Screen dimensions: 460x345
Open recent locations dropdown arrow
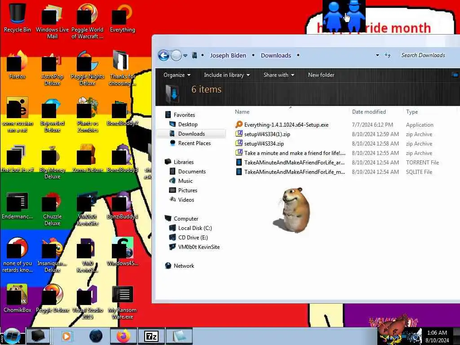[186, 55]
